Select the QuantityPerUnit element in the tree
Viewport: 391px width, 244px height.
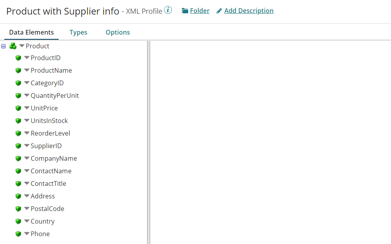pos(55,95)
